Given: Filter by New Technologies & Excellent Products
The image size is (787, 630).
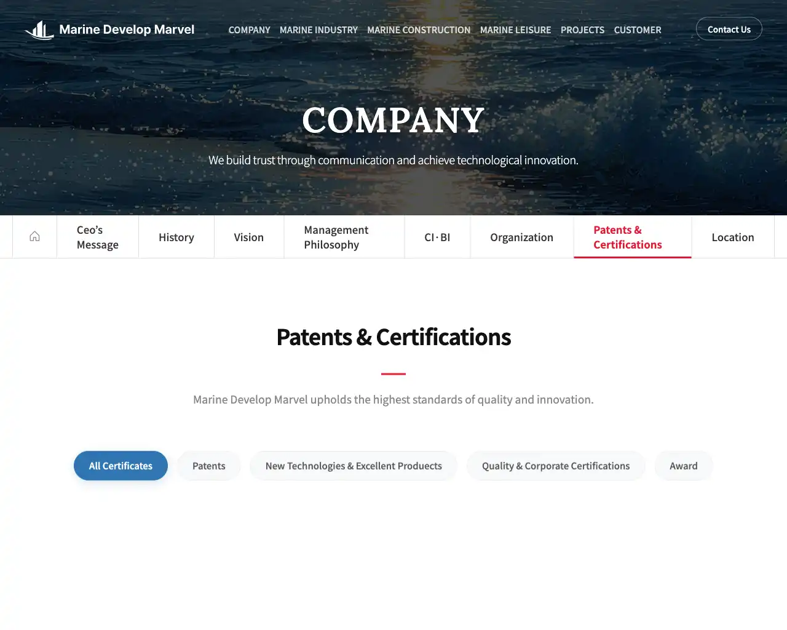Looking at the screenshot, I should tap(354, 466).
